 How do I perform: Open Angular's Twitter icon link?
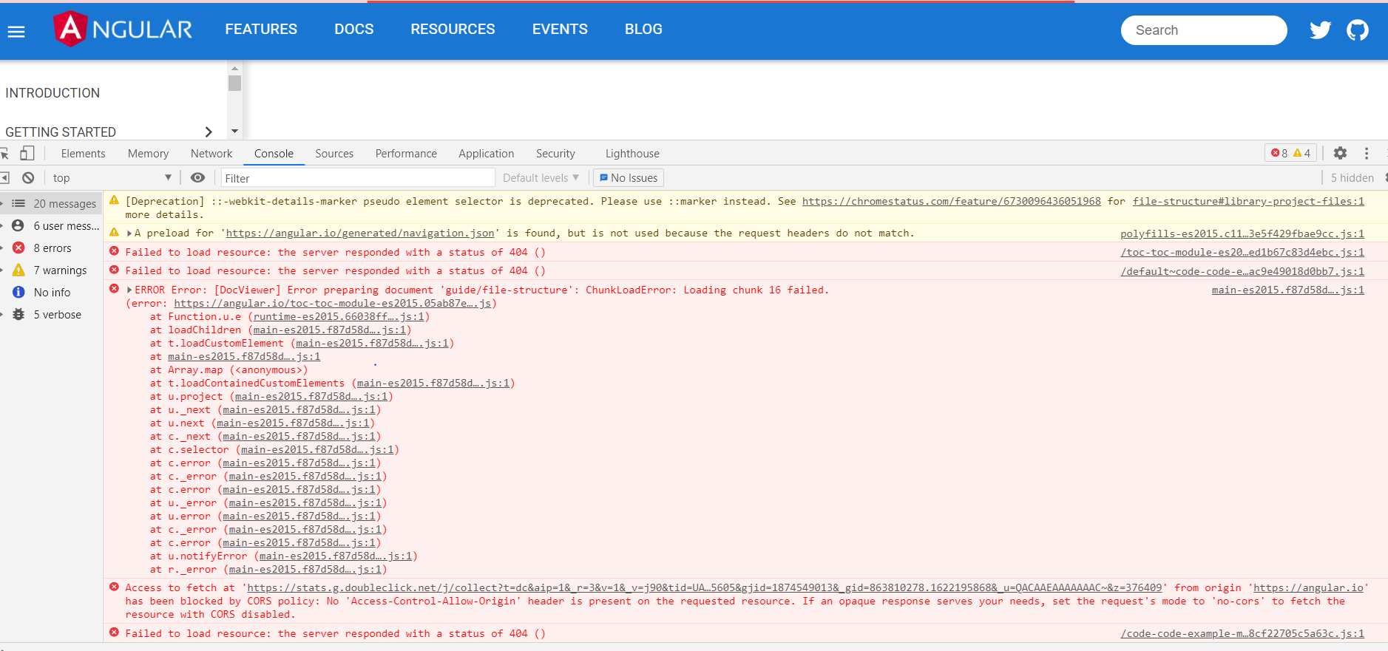click(x=1320, y=30)
